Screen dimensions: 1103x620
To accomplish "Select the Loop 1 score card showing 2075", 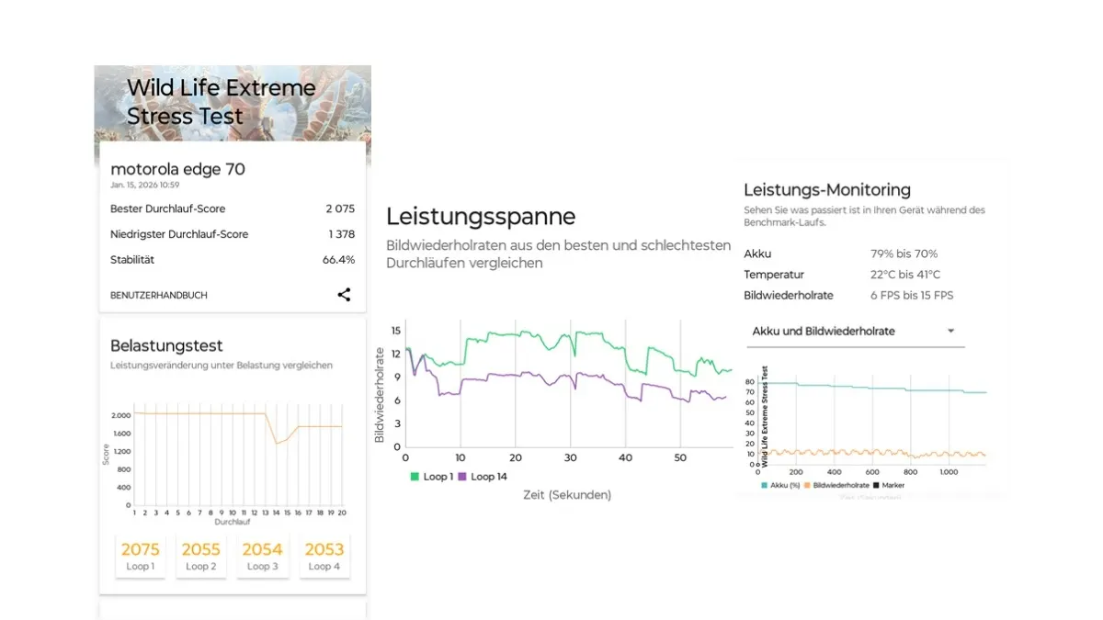I will click(140, 555).
